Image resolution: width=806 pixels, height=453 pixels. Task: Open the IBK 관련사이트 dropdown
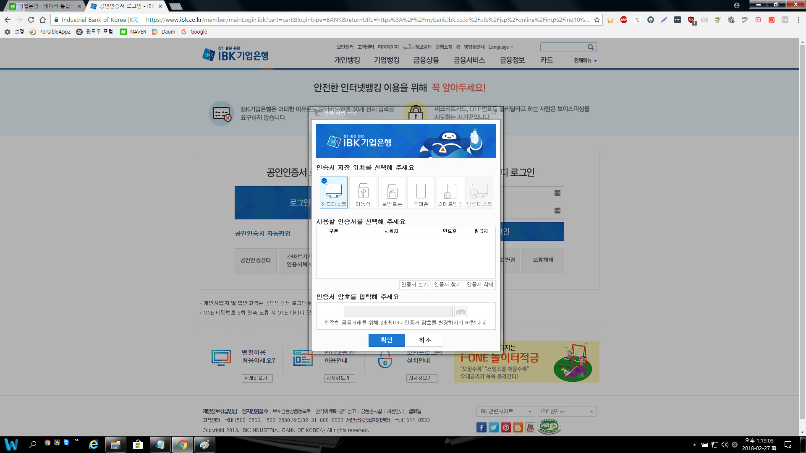tap(505, 411)
